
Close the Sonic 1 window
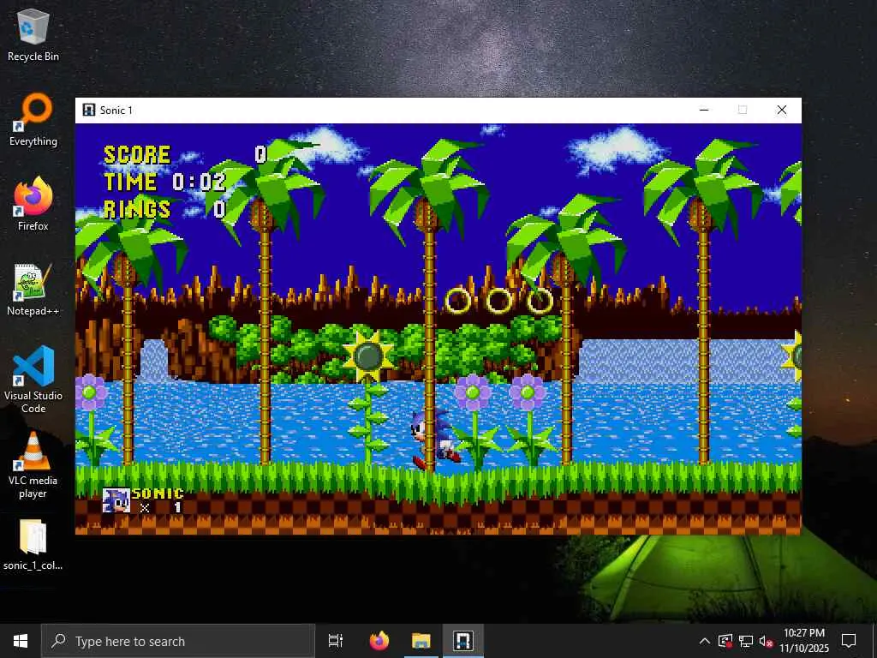(x=782, y=111)
